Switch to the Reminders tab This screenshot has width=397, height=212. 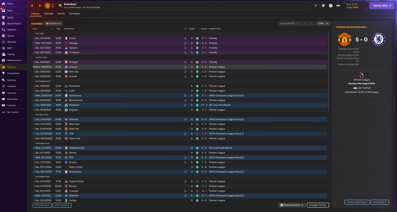pos(74,14)
